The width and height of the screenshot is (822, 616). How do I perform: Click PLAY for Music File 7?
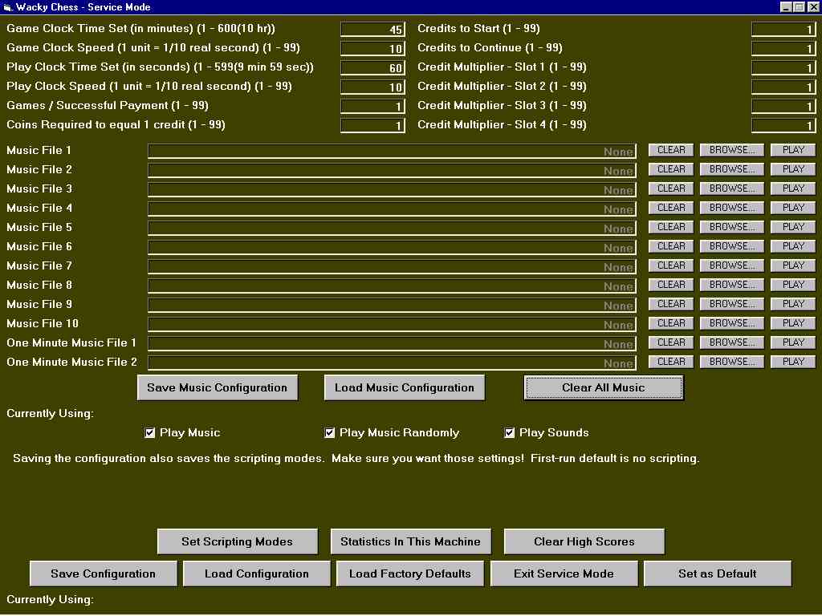(x=793, y=265)
